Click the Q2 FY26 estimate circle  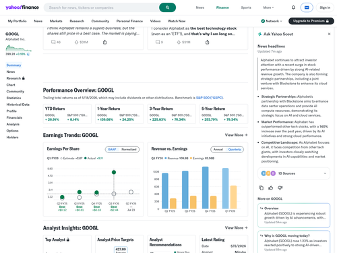131,192
